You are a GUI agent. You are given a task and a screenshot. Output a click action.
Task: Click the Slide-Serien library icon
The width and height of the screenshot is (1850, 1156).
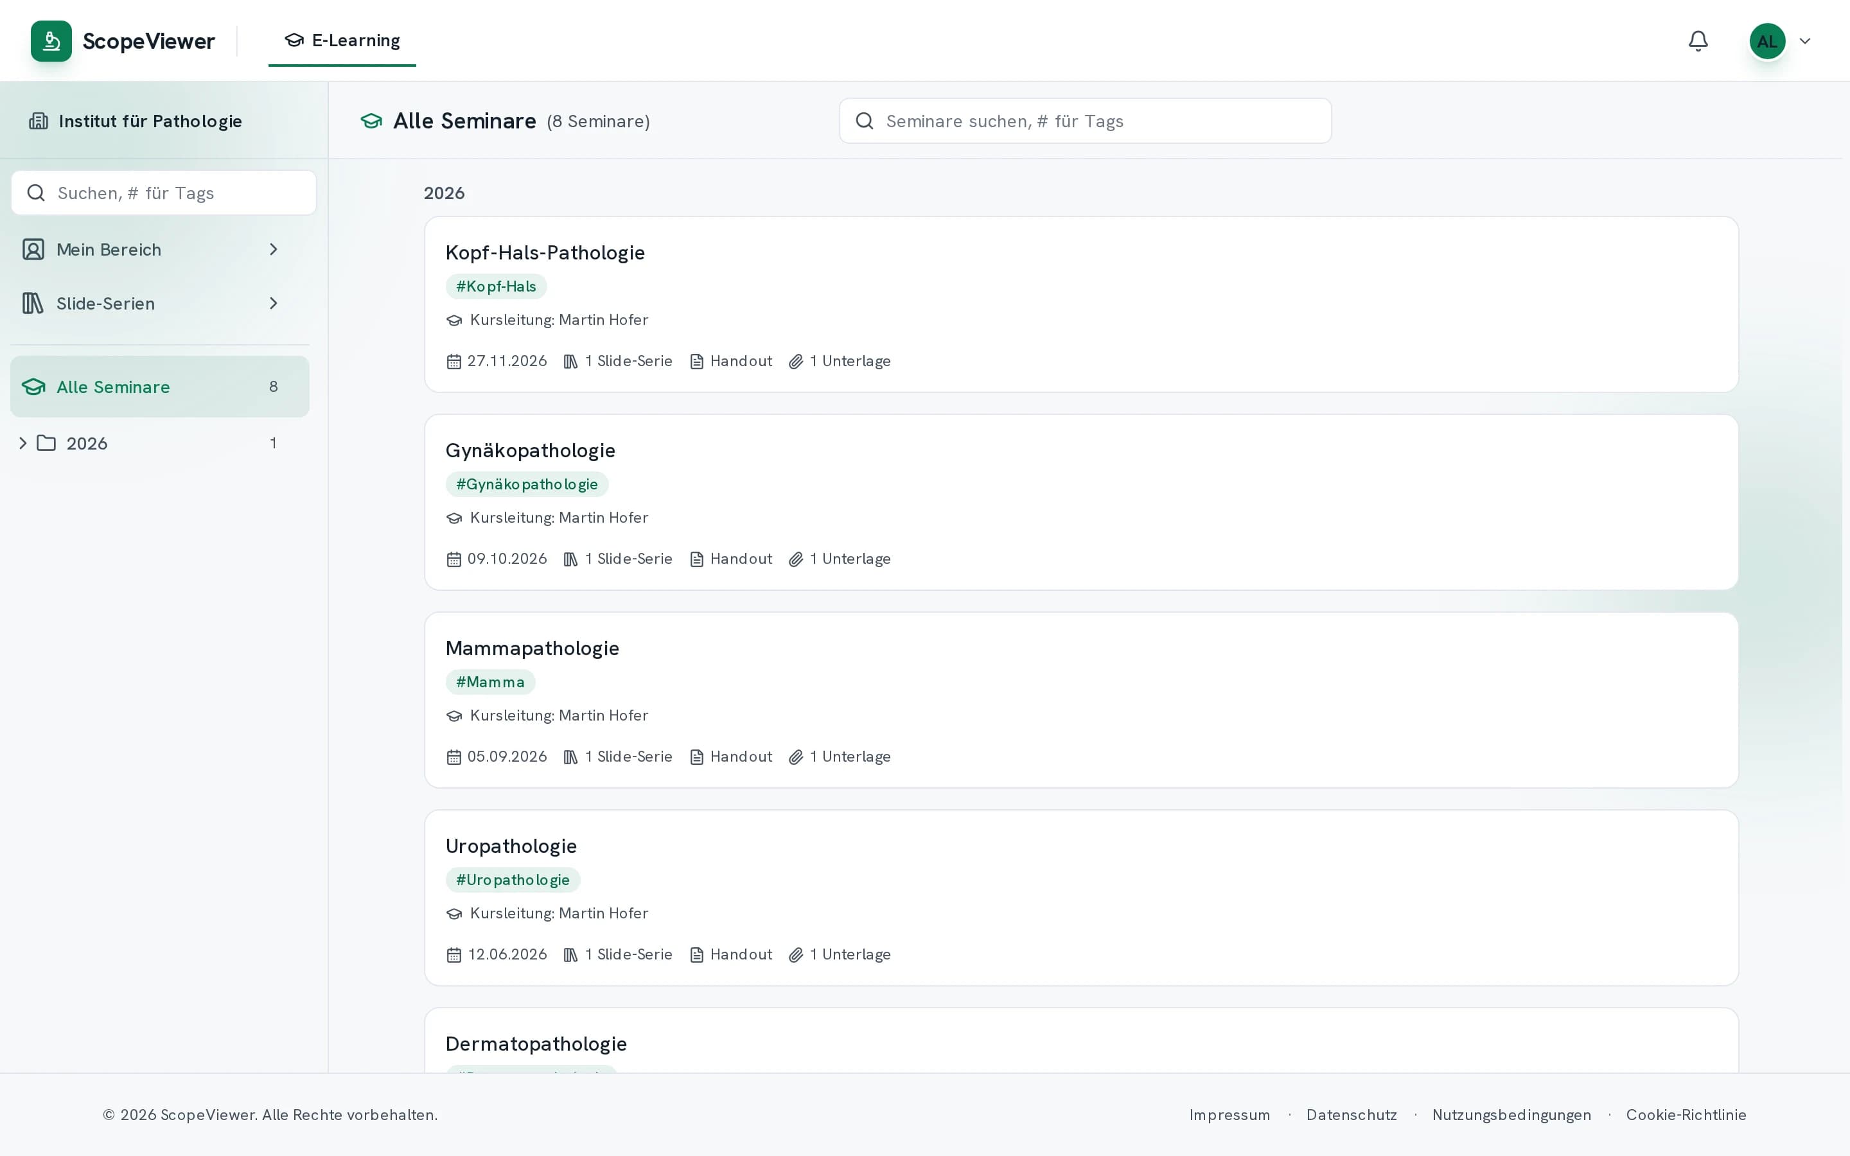33,304
